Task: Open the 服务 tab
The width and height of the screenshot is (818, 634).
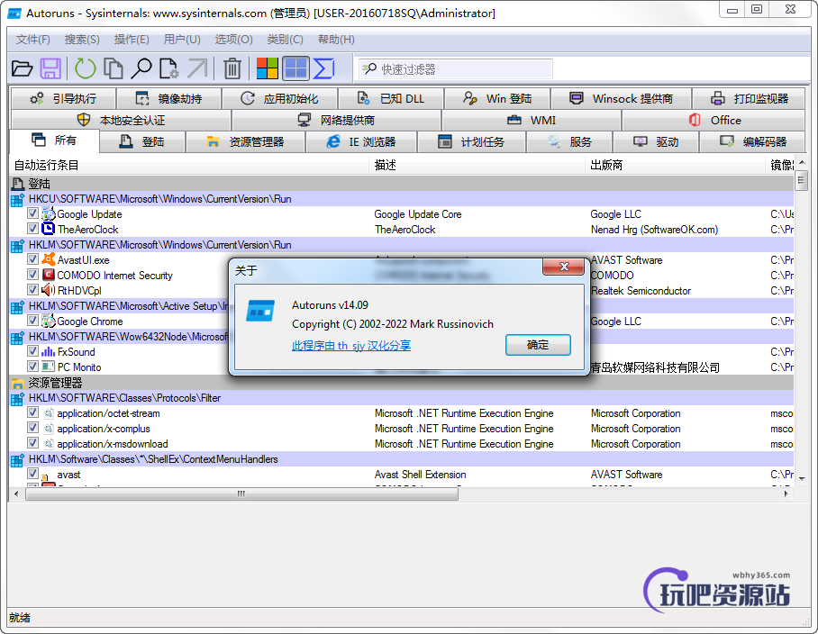Action: click(569, 141)
